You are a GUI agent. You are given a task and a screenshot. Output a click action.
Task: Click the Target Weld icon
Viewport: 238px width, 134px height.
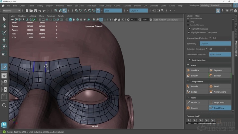pos(211,102)
